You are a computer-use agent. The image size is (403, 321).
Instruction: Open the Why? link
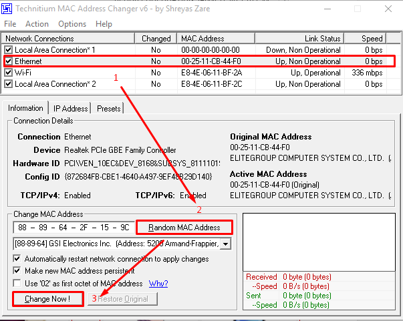click(158, 284)
